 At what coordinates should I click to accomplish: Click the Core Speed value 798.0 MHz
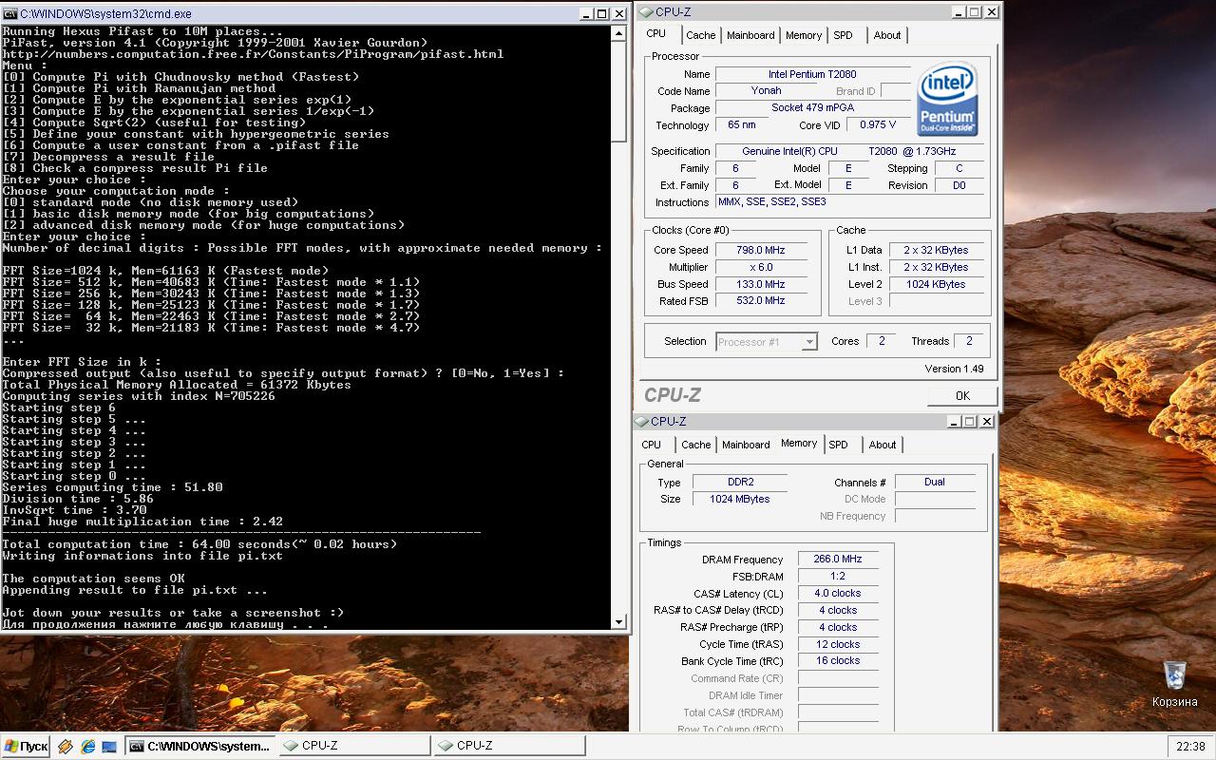(761, 251)
